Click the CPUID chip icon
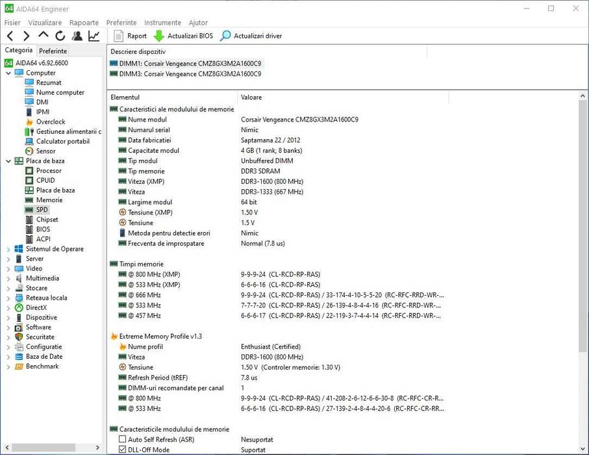This screenshot has height=455, width=589. click(x=29, y=180)
